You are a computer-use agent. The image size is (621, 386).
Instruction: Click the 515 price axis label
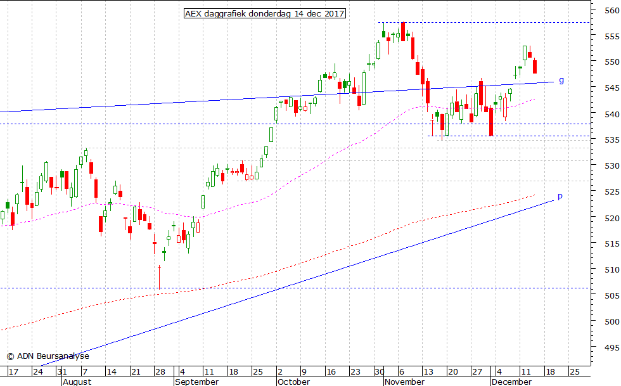tap(612, 244)
